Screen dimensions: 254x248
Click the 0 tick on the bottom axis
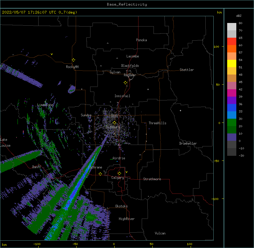114,244
